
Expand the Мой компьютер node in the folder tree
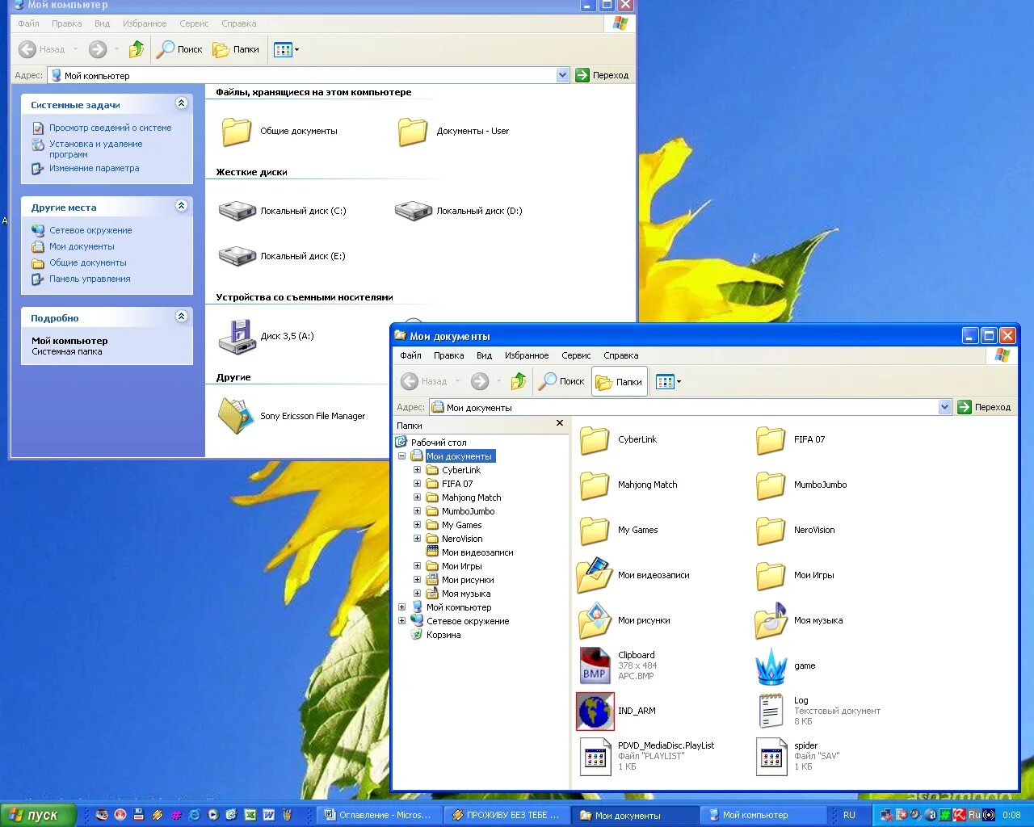coord(402,607)
